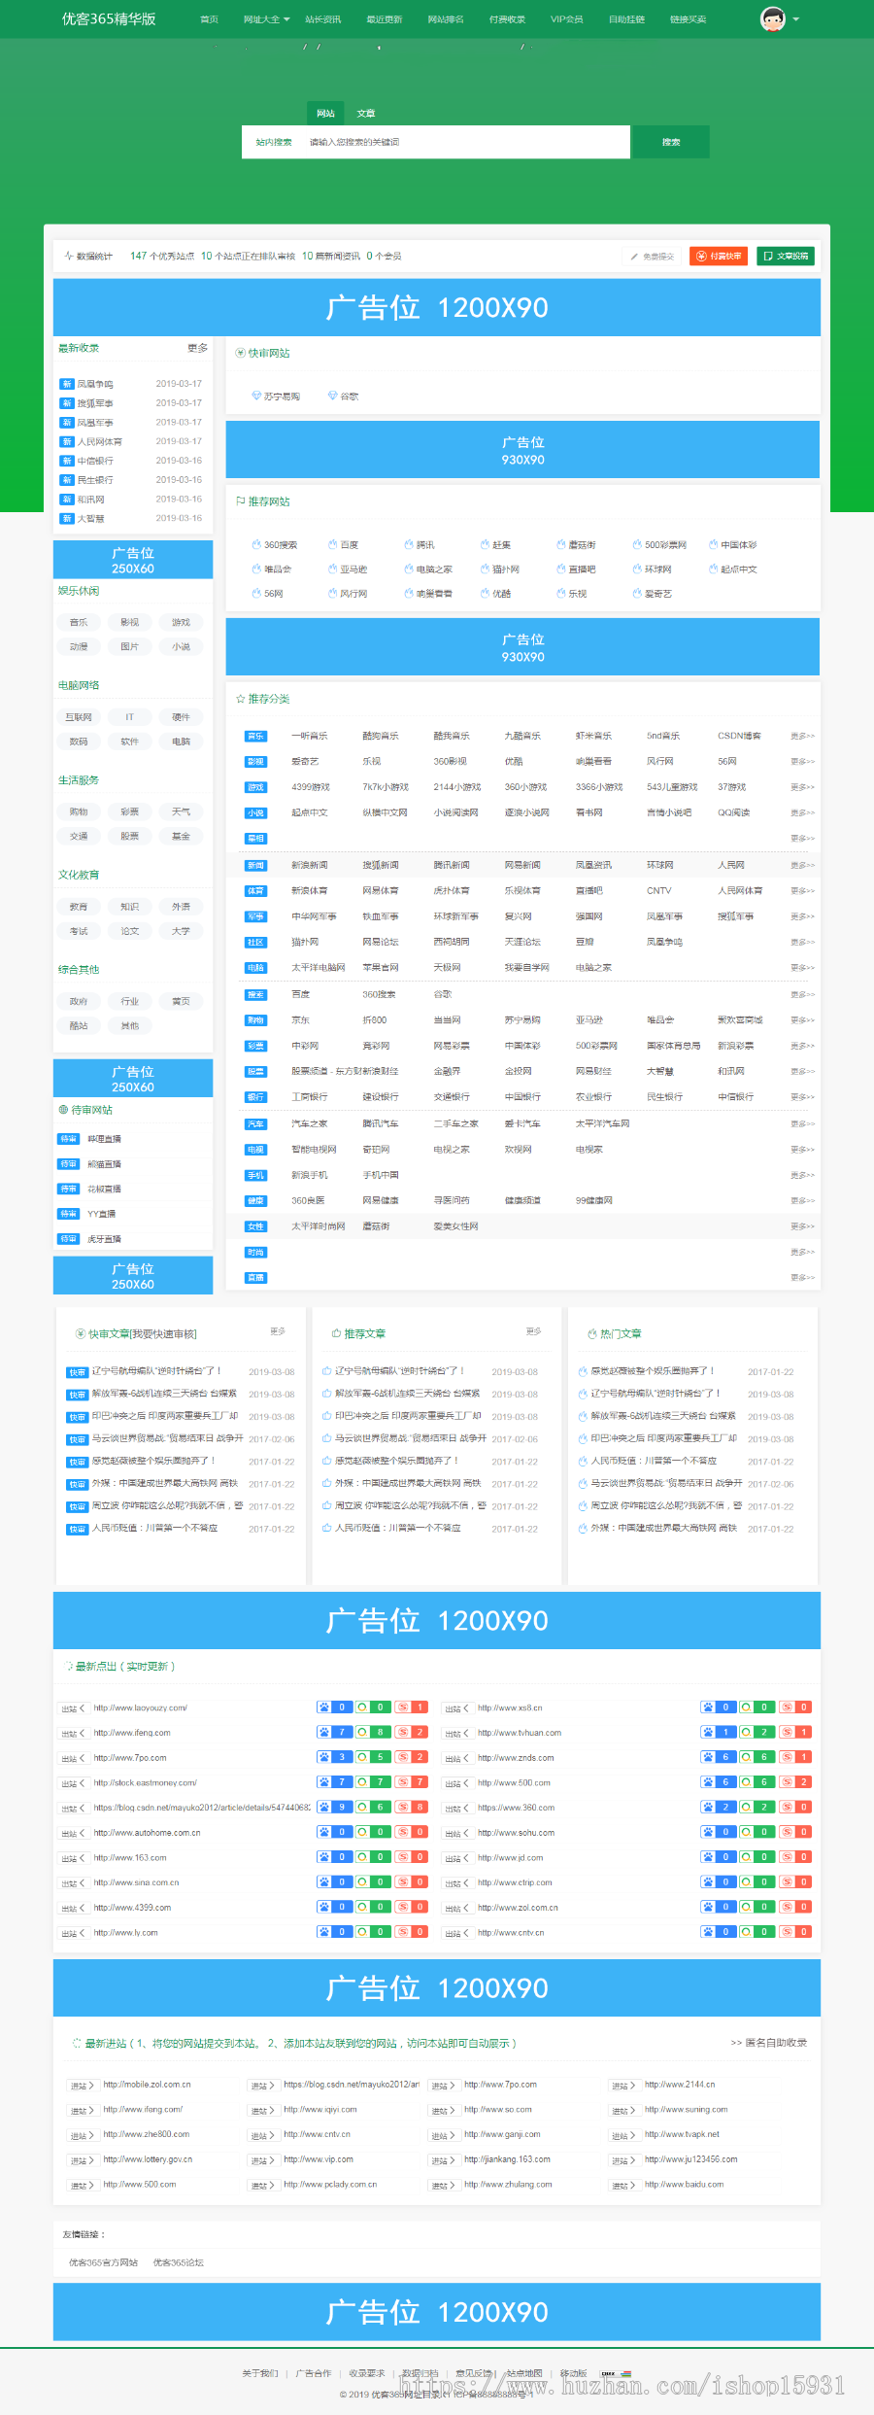Screen dimensions: 874x2415
Task: Click the user avatar icon in header
Action: [x=773, y=19]
